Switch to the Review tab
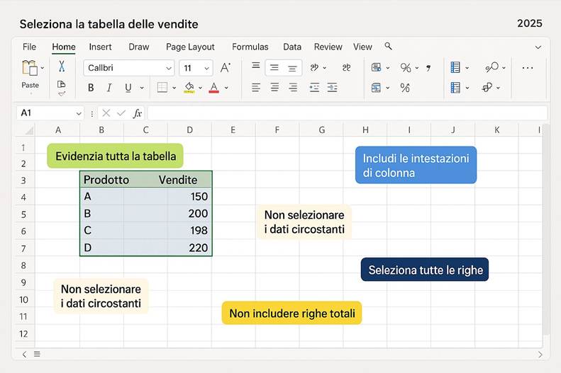 tap(328, 47)
